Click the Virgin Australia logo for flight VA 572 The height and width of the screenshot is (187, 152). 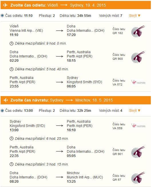pos(138,82)
